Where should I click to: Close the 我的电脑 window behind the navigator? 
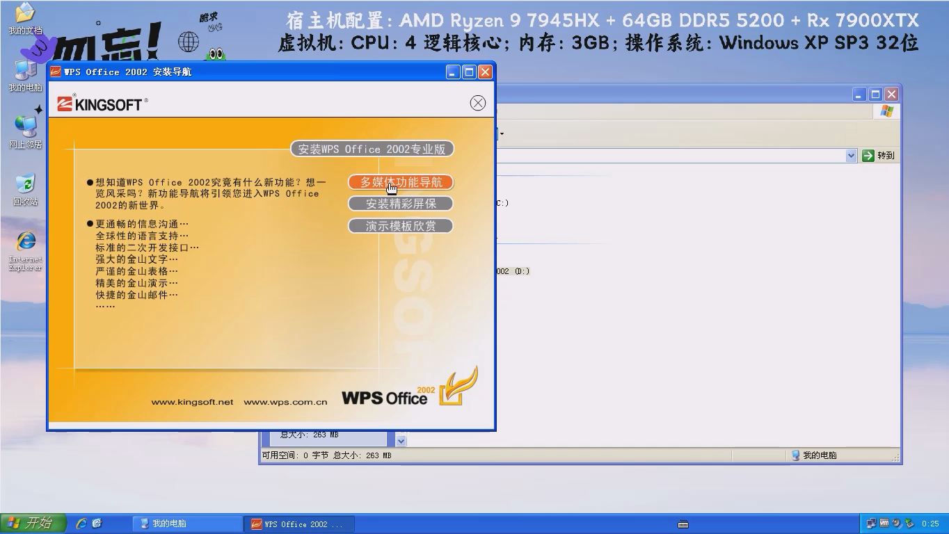point(891,94)
